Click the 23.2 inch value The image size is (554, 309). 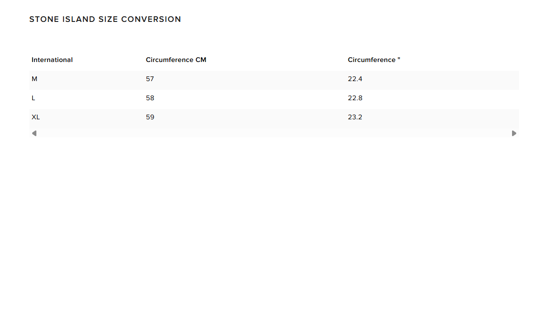click(355, 117)
